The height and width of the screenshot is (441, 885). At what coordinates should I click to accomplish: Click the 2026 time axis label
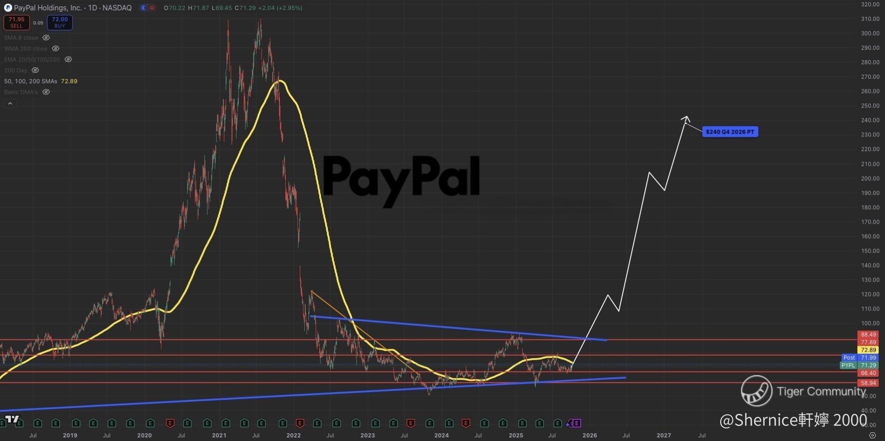pos(590,435)
